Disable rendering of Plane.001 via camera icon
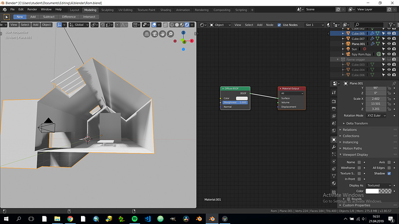 (x=394, y=44)
